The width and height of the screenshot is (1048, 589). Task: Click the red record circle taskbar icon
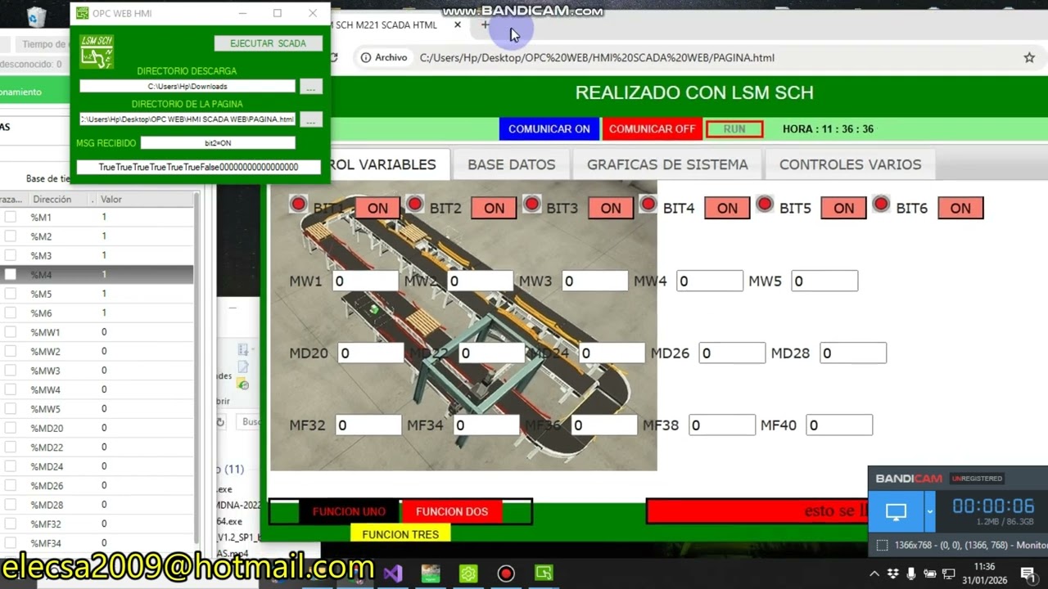(506, 573)
